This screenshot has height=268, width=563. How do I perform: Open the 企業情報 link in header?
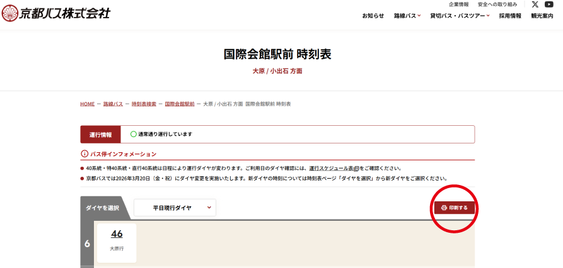pyautogui.click(x=458, y=4)
